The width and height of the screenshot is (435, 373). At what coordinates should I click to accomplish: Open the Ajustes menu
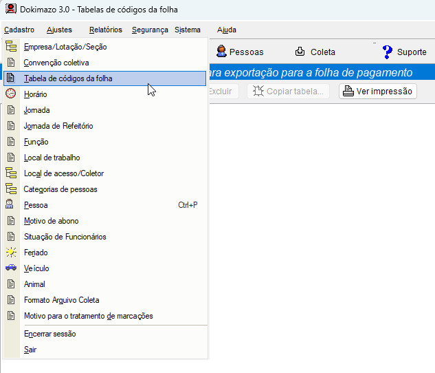[59, 30]
